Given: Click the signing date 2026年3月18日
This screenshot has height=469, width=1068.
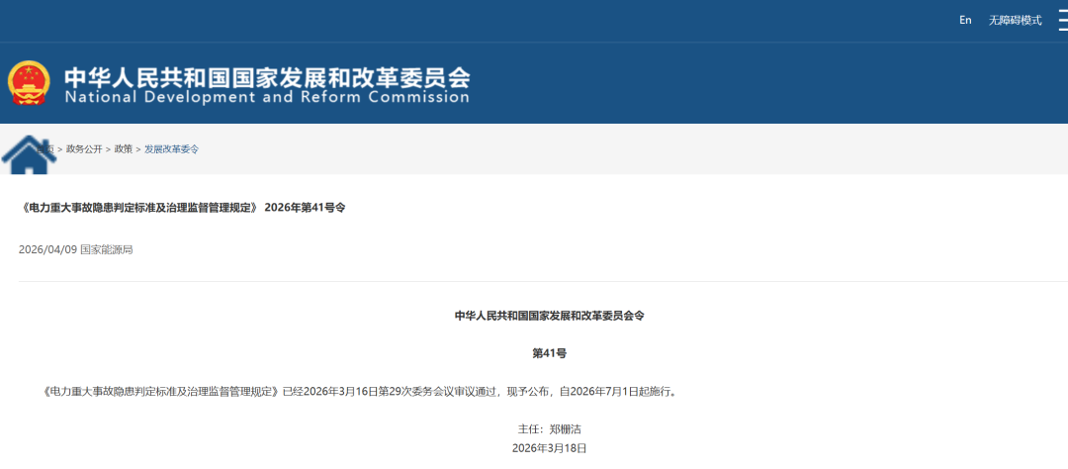Looking at the screenshot, I should (x=549, y=448).
